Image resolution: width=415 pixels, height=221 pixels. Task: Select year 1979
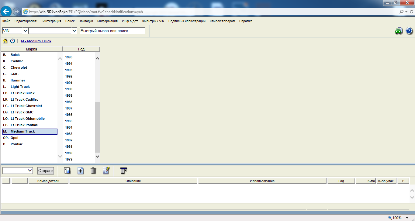(69, 159)
